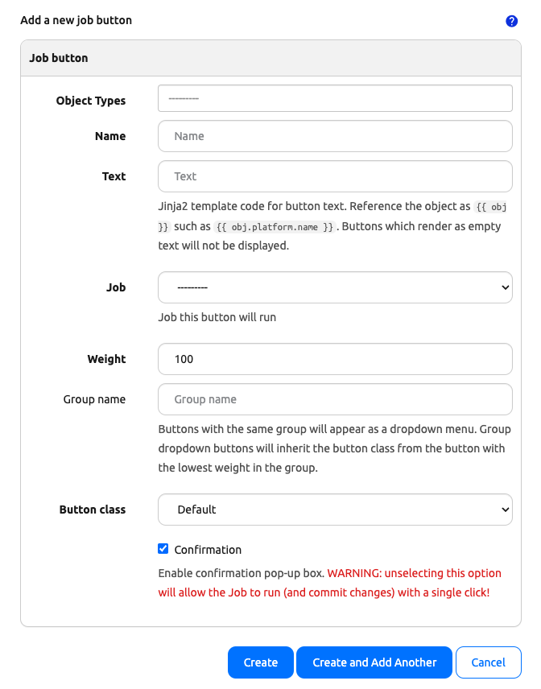The image size is (541, 689).
Task: Cancel the new job button form
Action: coord(489,662)
